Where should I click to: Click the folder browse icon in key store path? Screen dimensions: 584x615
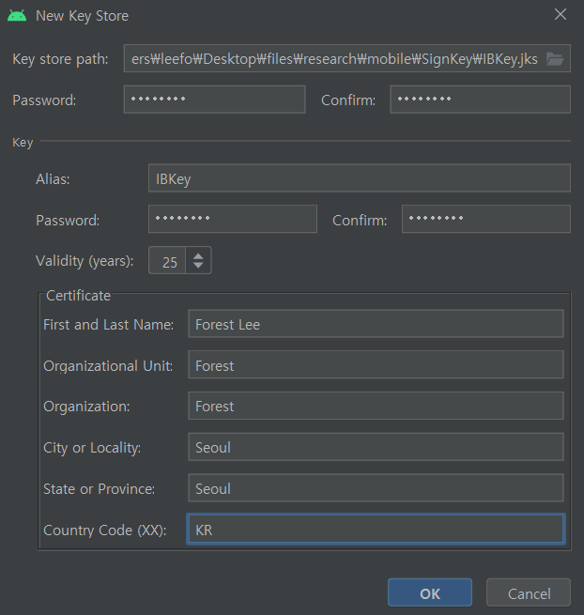(x=555, y=59)
